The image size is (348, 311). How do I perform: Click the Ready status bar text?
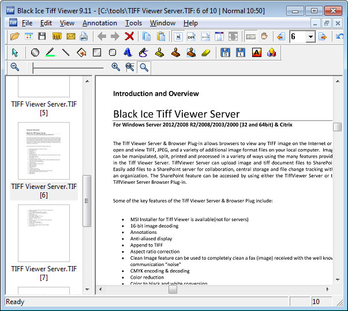[15, 302]
